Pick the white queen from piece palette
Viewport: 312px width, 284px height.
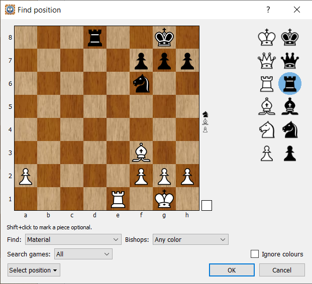(x=267, y=60)
